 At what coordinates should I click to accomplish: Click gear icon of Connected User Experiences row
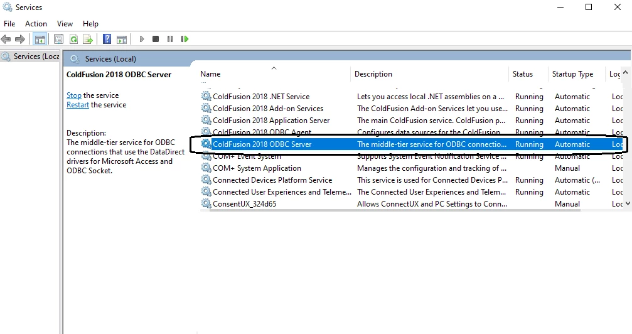click(x=206, y=192)
